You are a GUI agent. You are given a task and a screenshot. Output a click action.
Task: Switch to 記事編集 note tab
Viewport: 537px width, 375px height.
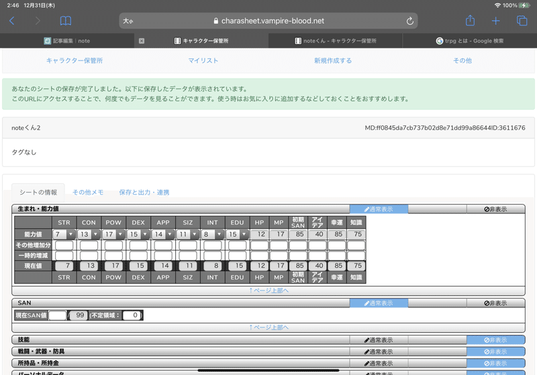[67, 41]
